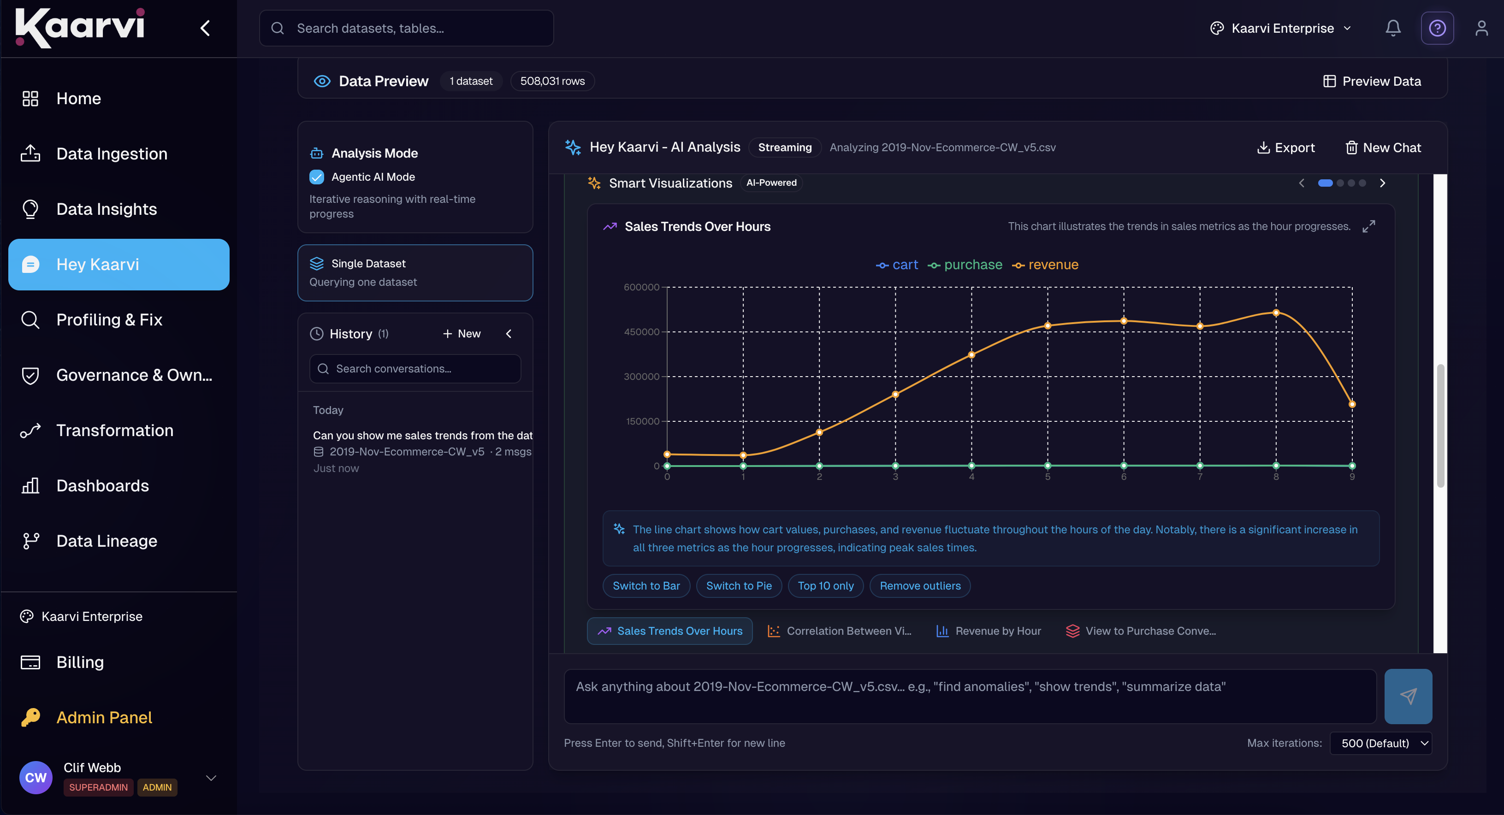Click the help question mark icon
1504x815 pixels.
pyautogui.click(x=1437, y=28)
